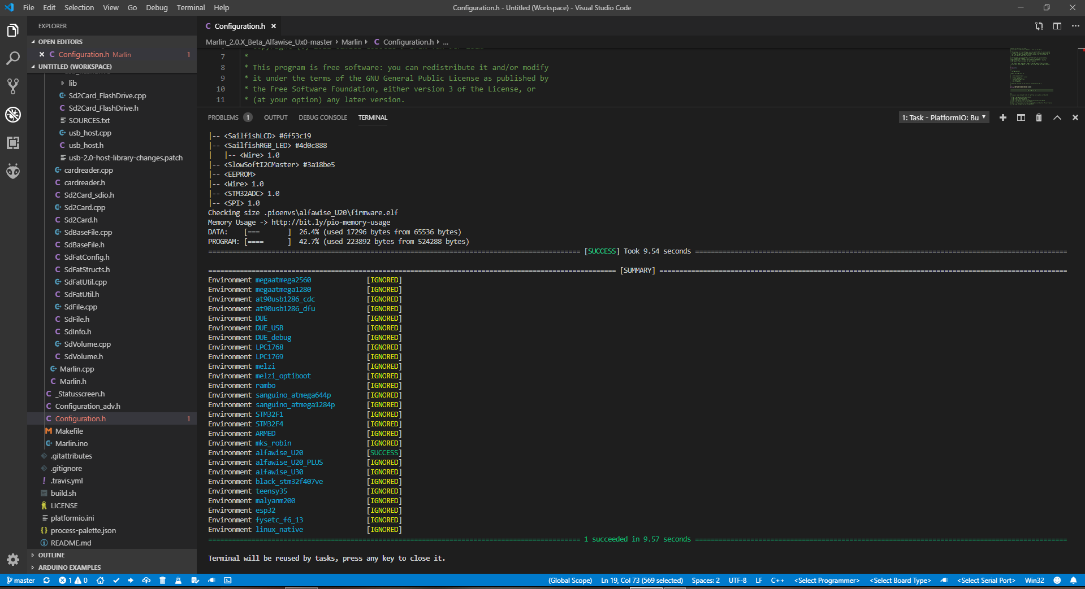The image size is (1085, 589).
Task: Expand the OUTLINE section
Action: click(x=51, y=555)
